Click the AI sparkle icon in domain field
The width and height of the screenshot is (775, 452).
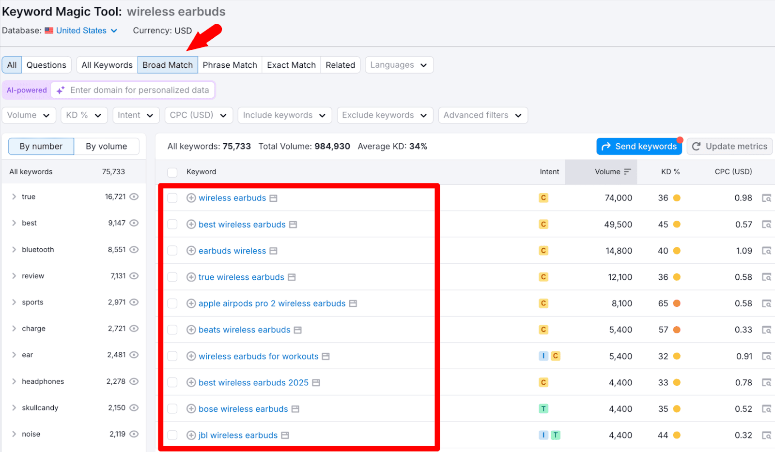[61, 90]
